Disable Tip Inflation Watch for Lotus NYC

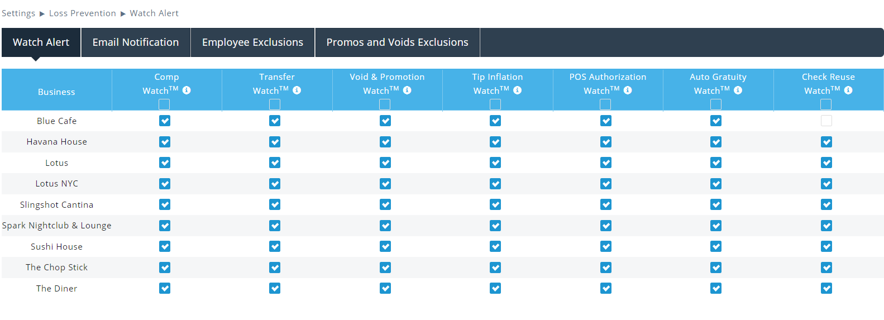point(495,184)
